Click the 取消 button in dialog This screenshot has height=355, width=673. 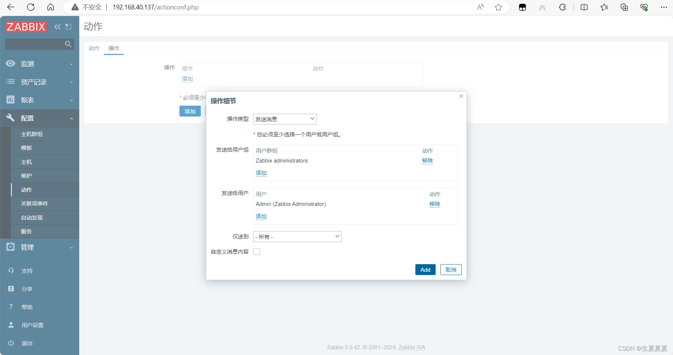451,270
